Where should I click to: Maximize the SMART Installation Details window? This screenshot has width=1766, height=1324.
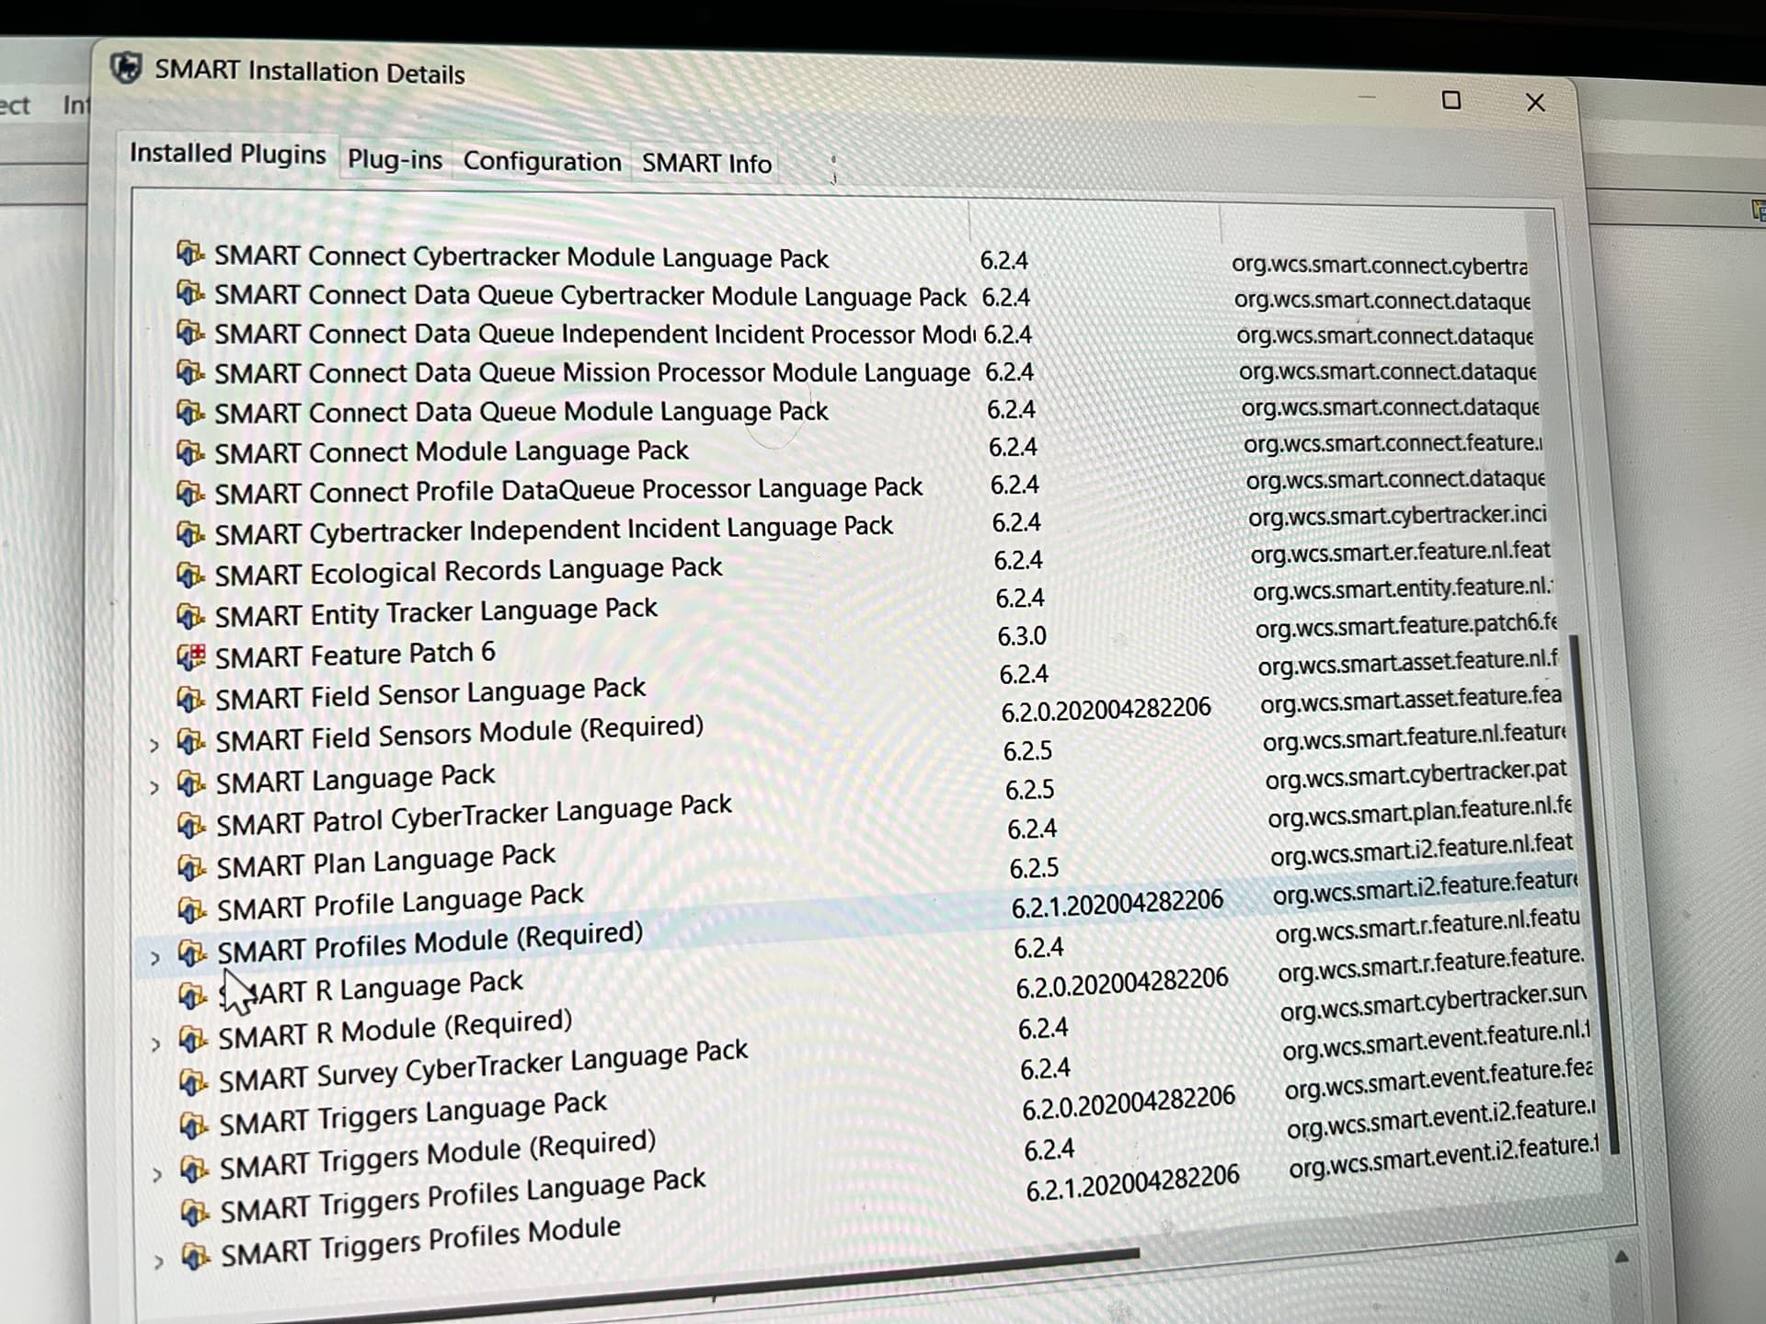1451,100
